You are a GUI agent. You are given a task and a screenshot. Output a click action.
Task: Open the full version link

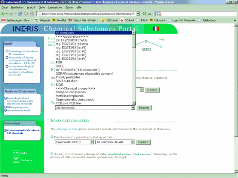click(142, 154)
